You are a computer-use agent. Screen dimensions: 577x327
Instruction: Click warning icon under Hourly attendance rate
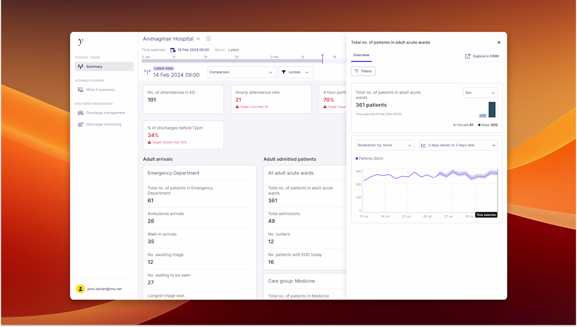pos(237,107)
